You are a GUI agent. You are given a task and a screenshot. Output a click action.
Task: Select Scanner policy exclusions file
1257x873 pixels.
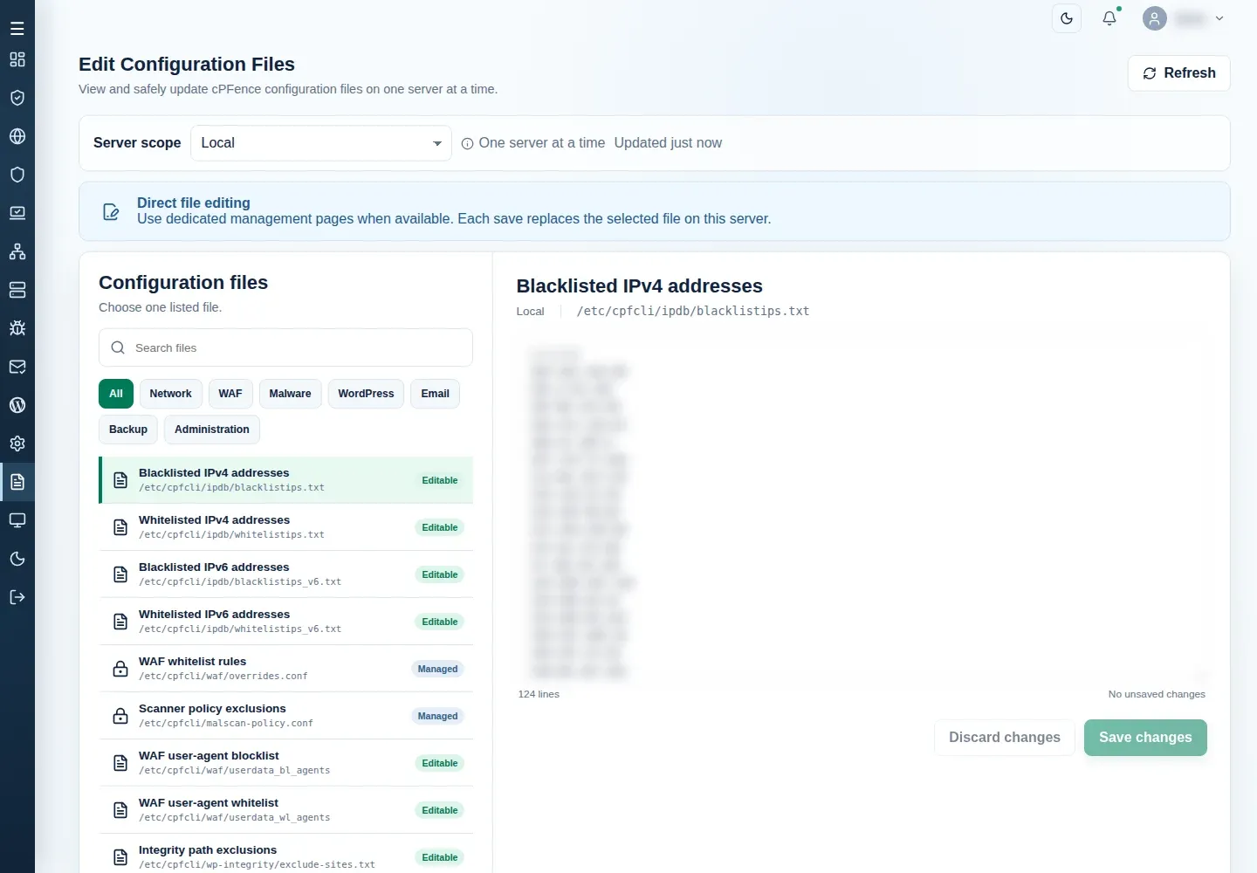pos(285,716)
